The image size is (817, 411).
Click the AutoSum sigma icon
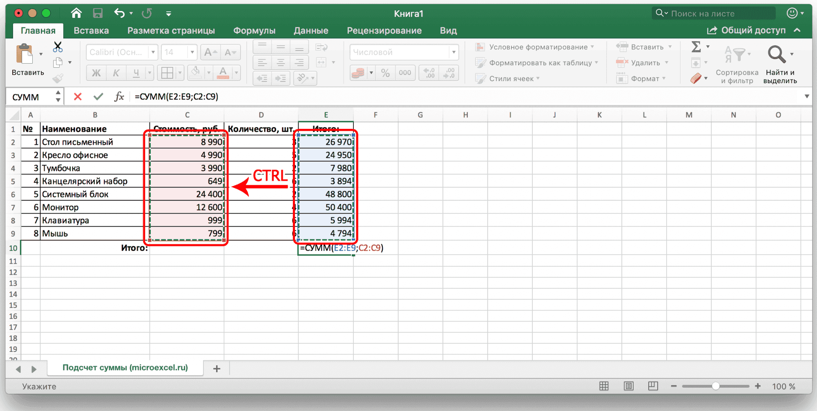coord(696,47)
